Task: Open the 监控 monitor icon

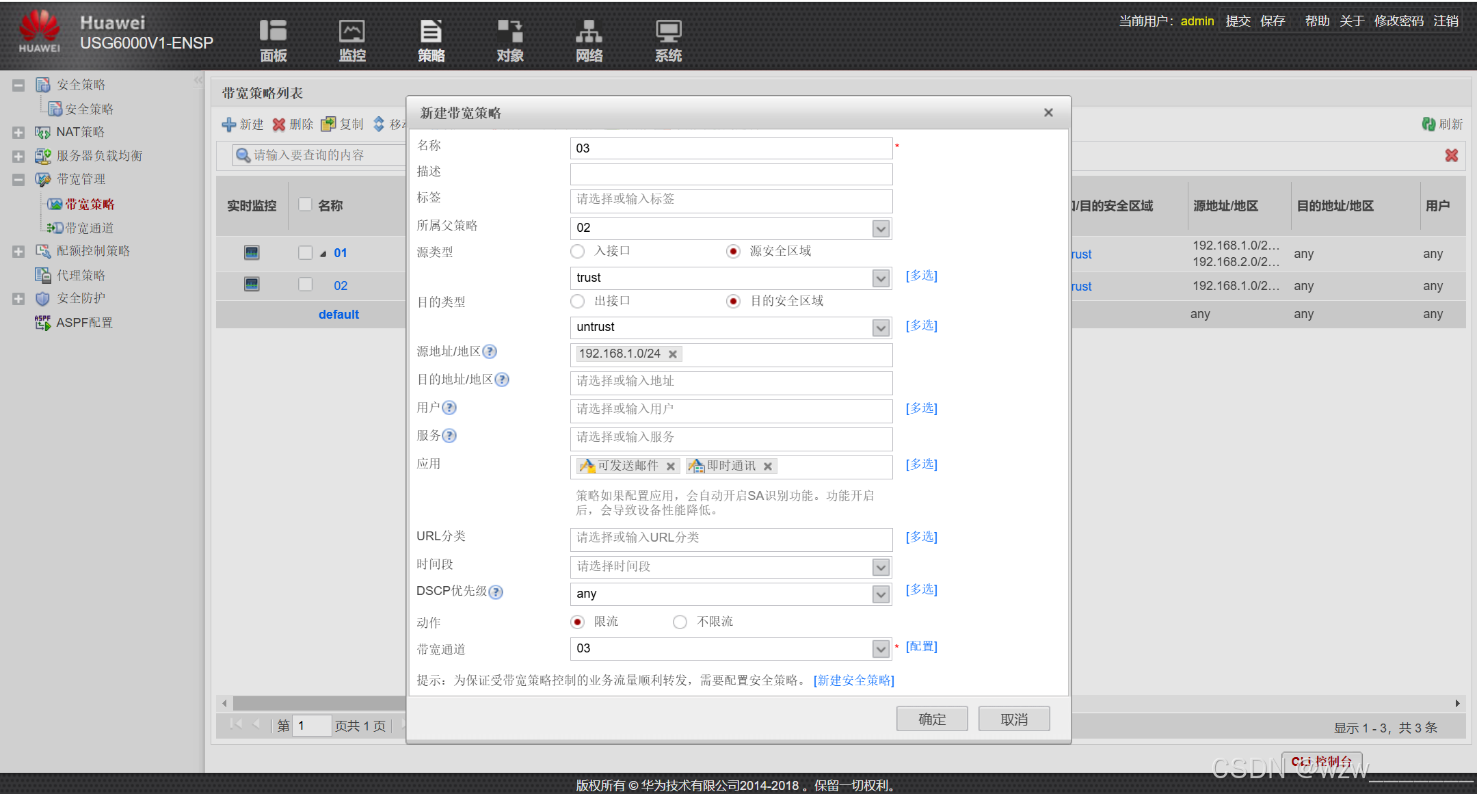Action: (352, 31)
